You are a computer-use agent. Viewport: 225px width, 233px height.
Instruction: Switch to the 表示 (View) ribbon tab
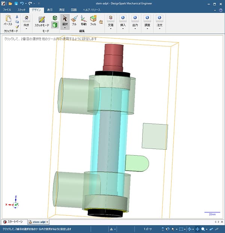pos(50,10)
